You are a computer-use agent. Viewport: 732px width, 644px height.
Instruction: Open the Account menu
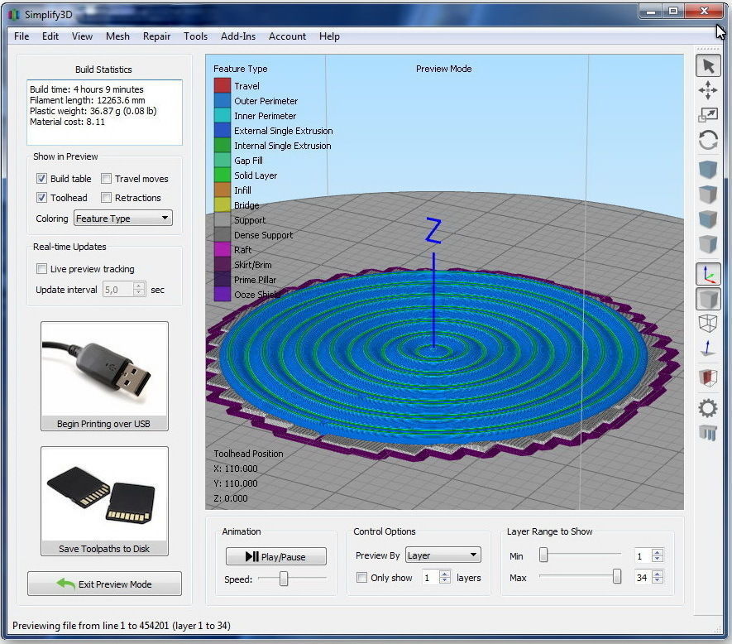point(287,36)
